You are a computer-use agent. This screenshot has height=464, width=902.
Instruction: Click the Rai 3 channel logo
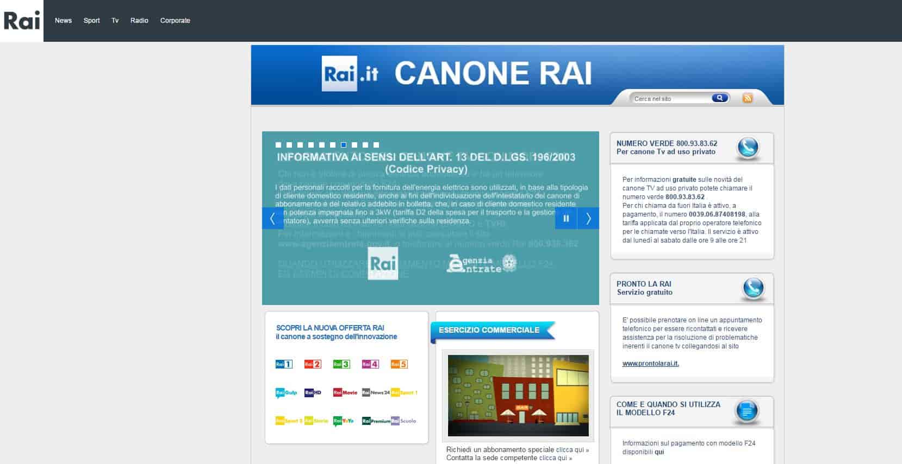coord(341,364)
